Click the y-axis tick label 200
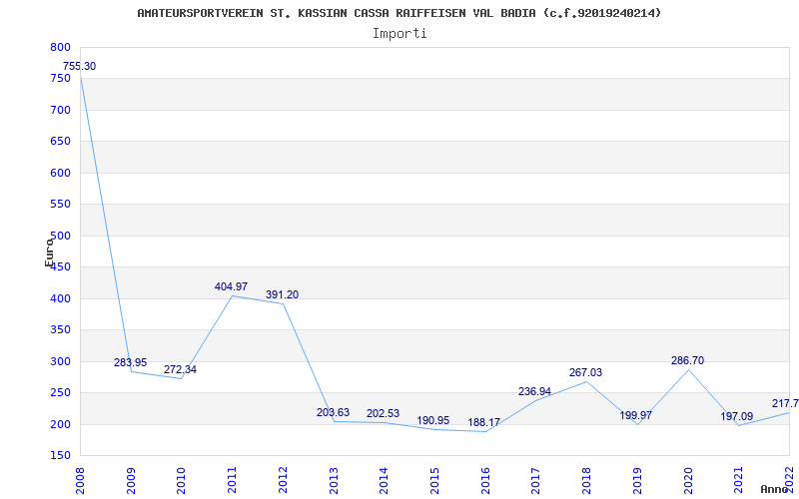799x499 pixels. [60, 425]
